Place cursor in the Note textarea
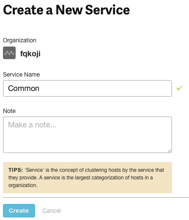This screenshot has width=189, height=220. (x=88, y=135)
